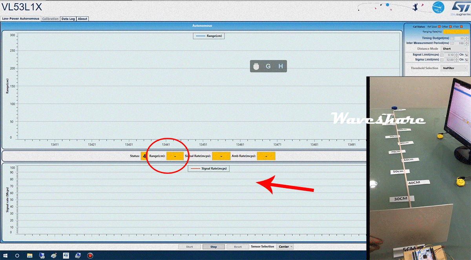
Task: Click the ST application icon in taskbar
Action: point(66,255)
